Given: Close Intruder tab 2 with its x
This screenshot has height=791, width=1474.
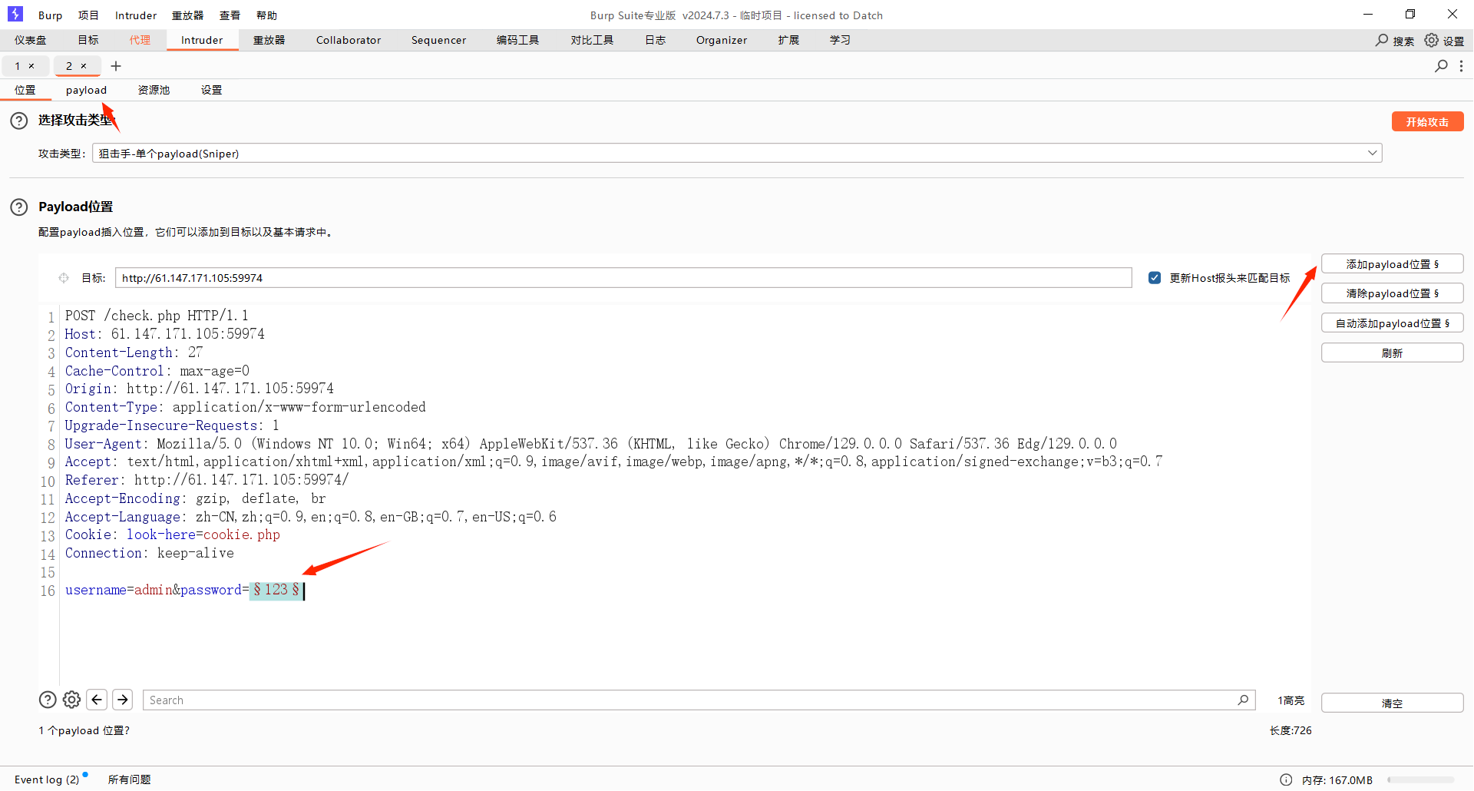Looking at the screenshot, I should click(x=84, y=66).
